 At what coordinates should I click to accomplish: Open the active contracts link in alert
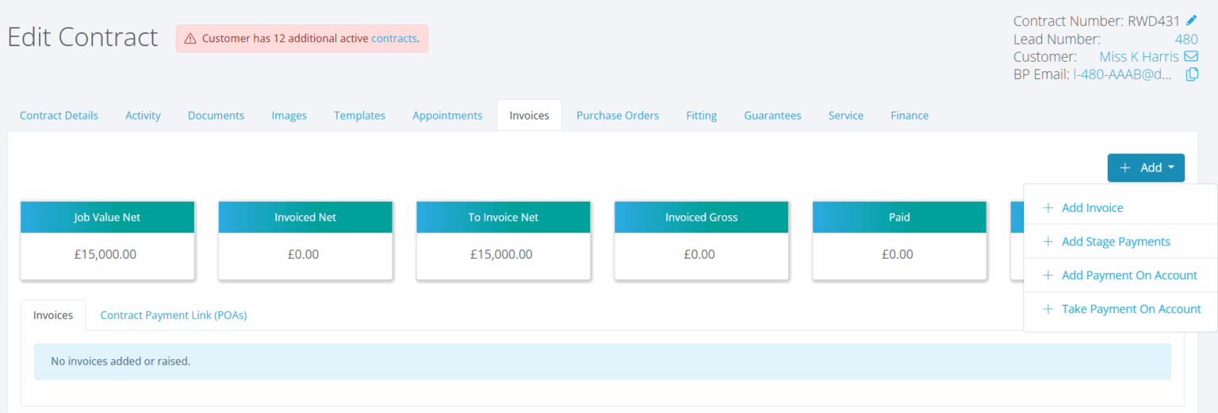(393, 38)
